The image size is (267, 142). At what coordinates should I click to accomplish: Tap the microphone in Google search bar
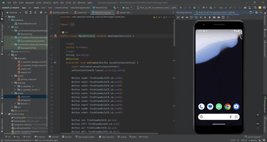point(230,117)
